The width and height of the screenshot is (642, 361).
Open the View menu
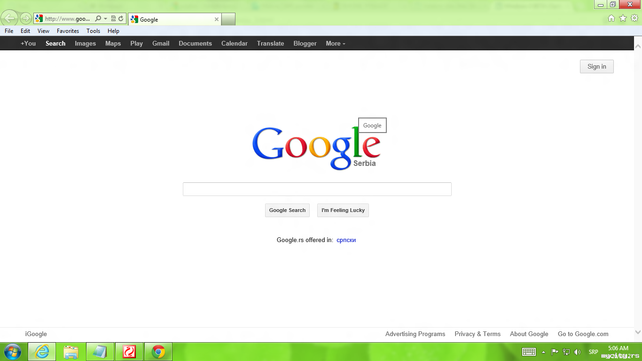(x=43, y=31)
